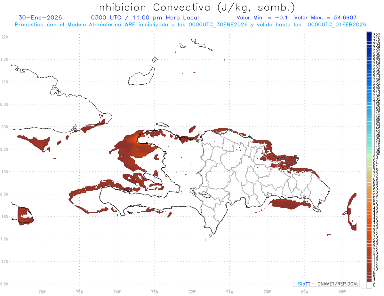The height and width of the screenshot is (296, 384).
Task: Click the "69W" longitude label
Action: tap(304, 292)
